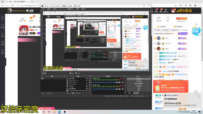Toggle visibility of 文本 (GDI+) 2 source
Viewport: 203px width, 114px height.
[87, 83]
